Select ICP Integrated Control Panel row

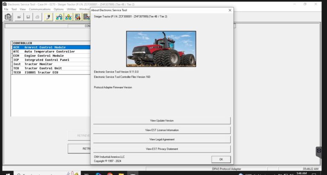pyautogui.click(x=51, y=60)
